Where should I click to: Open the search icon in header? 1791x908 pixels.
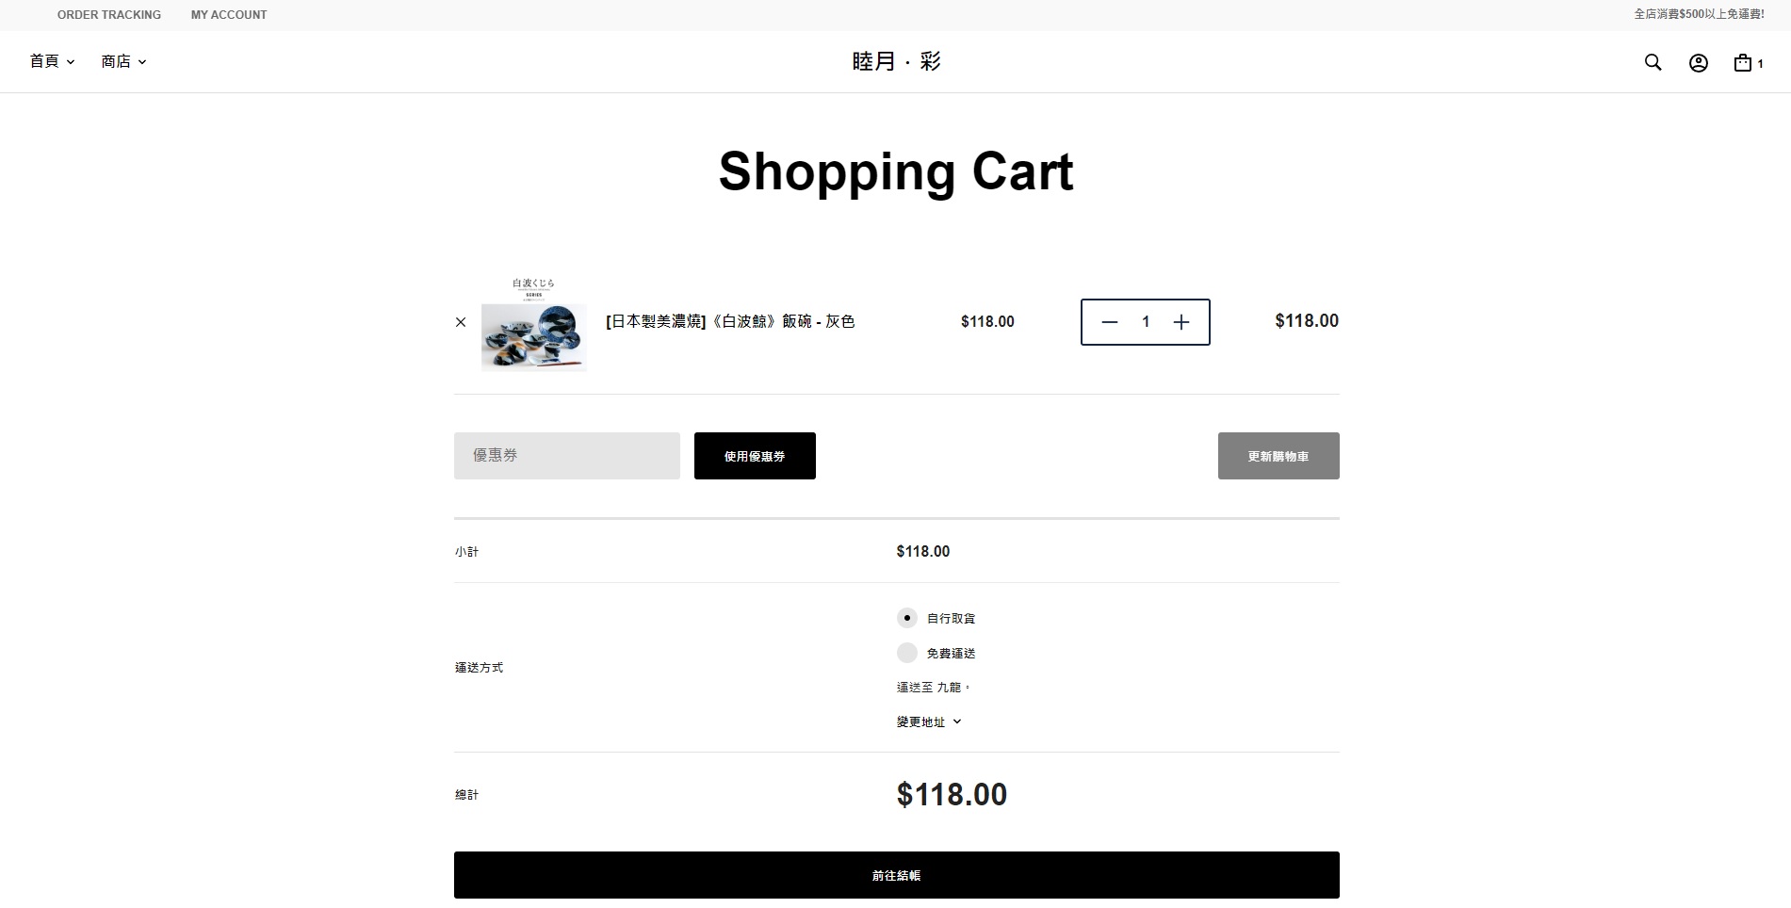pyautogui.click(x=1653, y=62)
